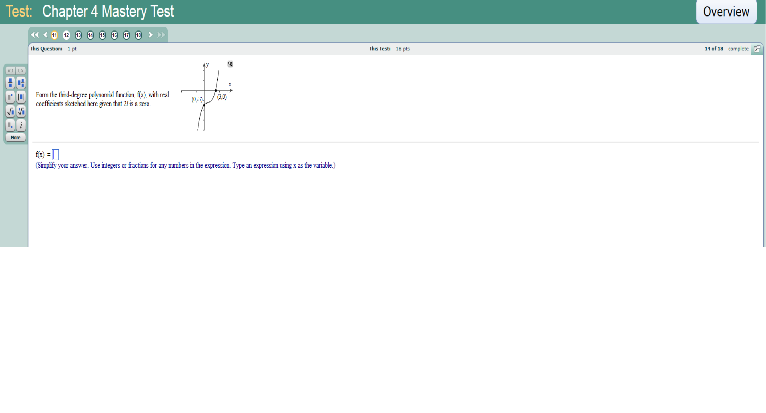Go to previous question with left arrow
The image size is (766, 413).
45,35
